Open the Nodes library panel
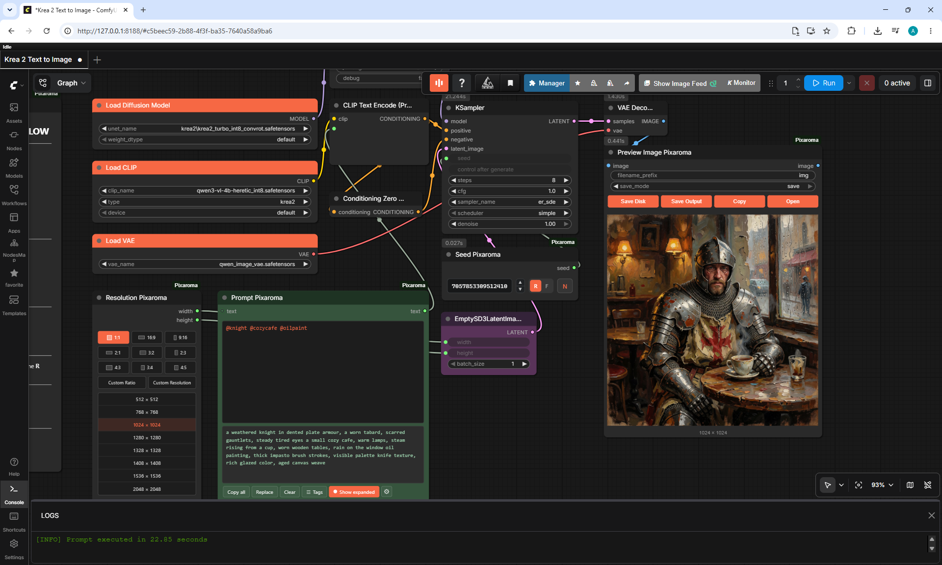 click(14, 140)
